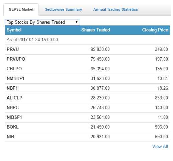Click the 28,239.00 shares traded value
This screenshot has width=173, height=161.
point(100,98)
